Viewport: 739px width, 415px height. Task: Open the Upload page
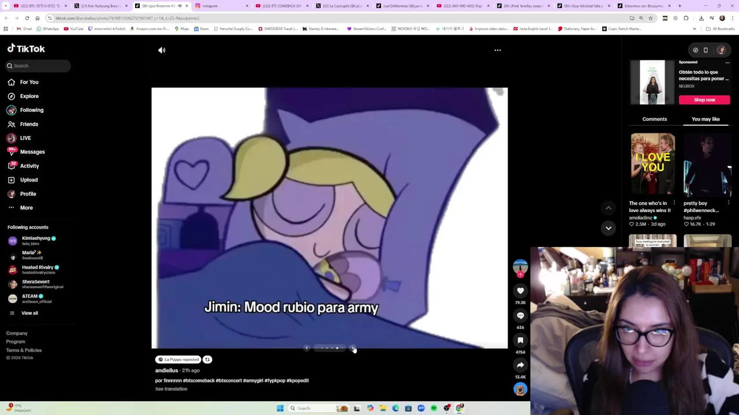click(x=23, y=180)
